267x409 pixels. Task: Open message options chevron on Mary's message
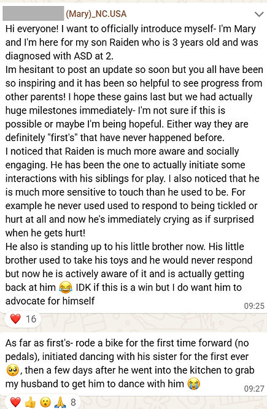click(x=259, y=14)
